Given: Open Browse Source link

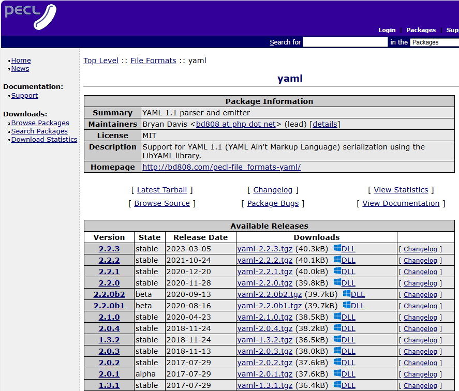Looking at the screenshot, I should (162, 203).
